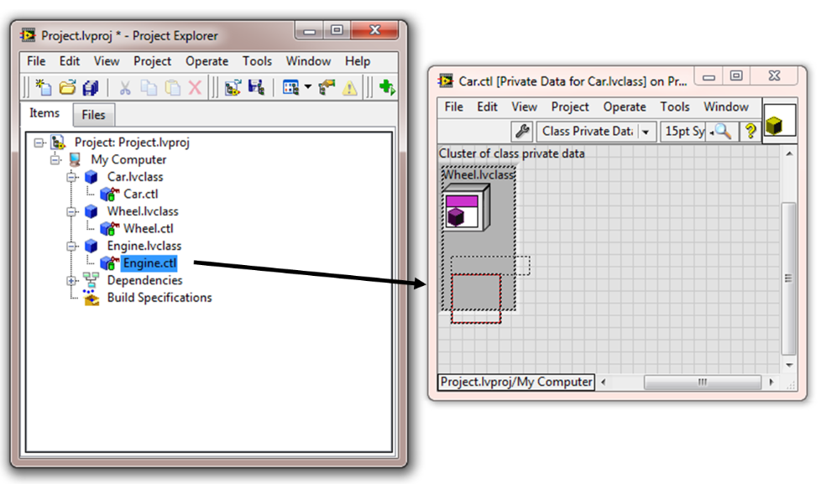This screenshot has width=821, height=494.
Task: Click the New item toolbar icon
Action: (44, 87)
